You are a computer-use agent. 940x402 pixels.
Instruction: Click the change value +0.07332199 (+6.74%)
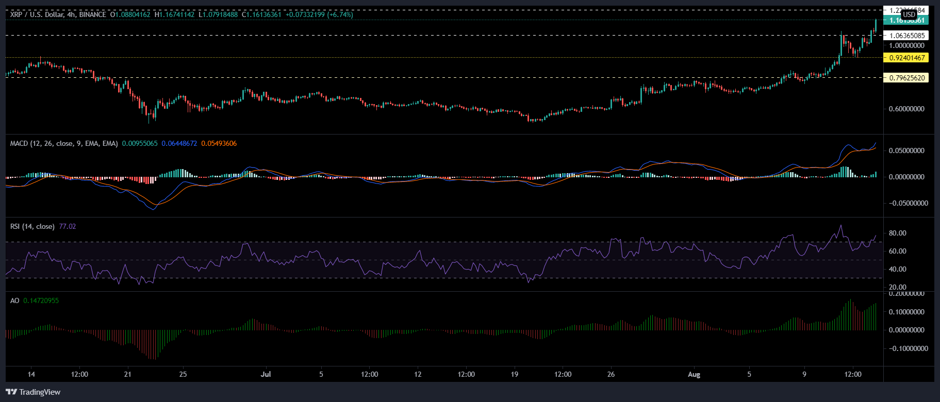click(x=319, y=14)
